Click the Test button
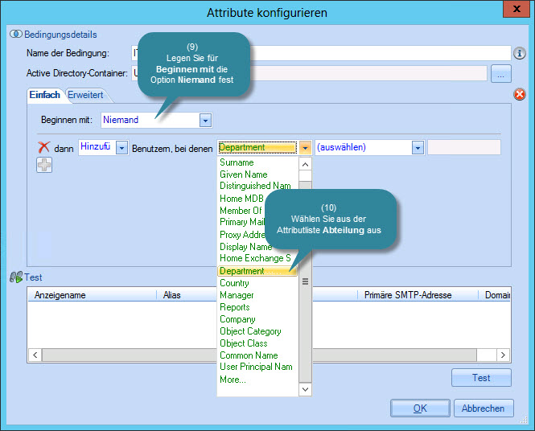The height and width of the screenshot is (431, 535). pos(481,378)
